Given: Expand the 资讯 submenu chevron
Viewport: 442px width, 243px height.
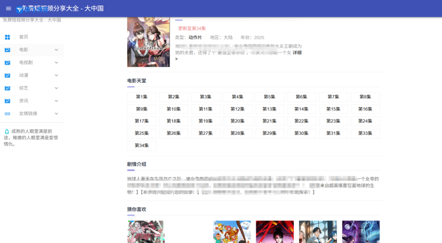Looking at the screenshot, I should (x=56, y=101).
